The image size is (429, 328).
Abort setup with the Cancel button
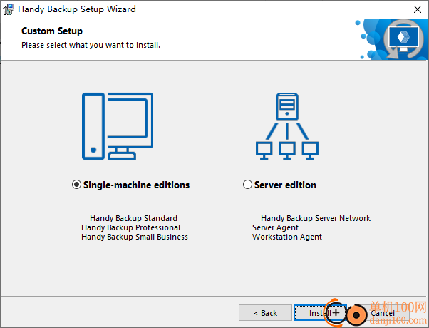[x=383, y=312]
